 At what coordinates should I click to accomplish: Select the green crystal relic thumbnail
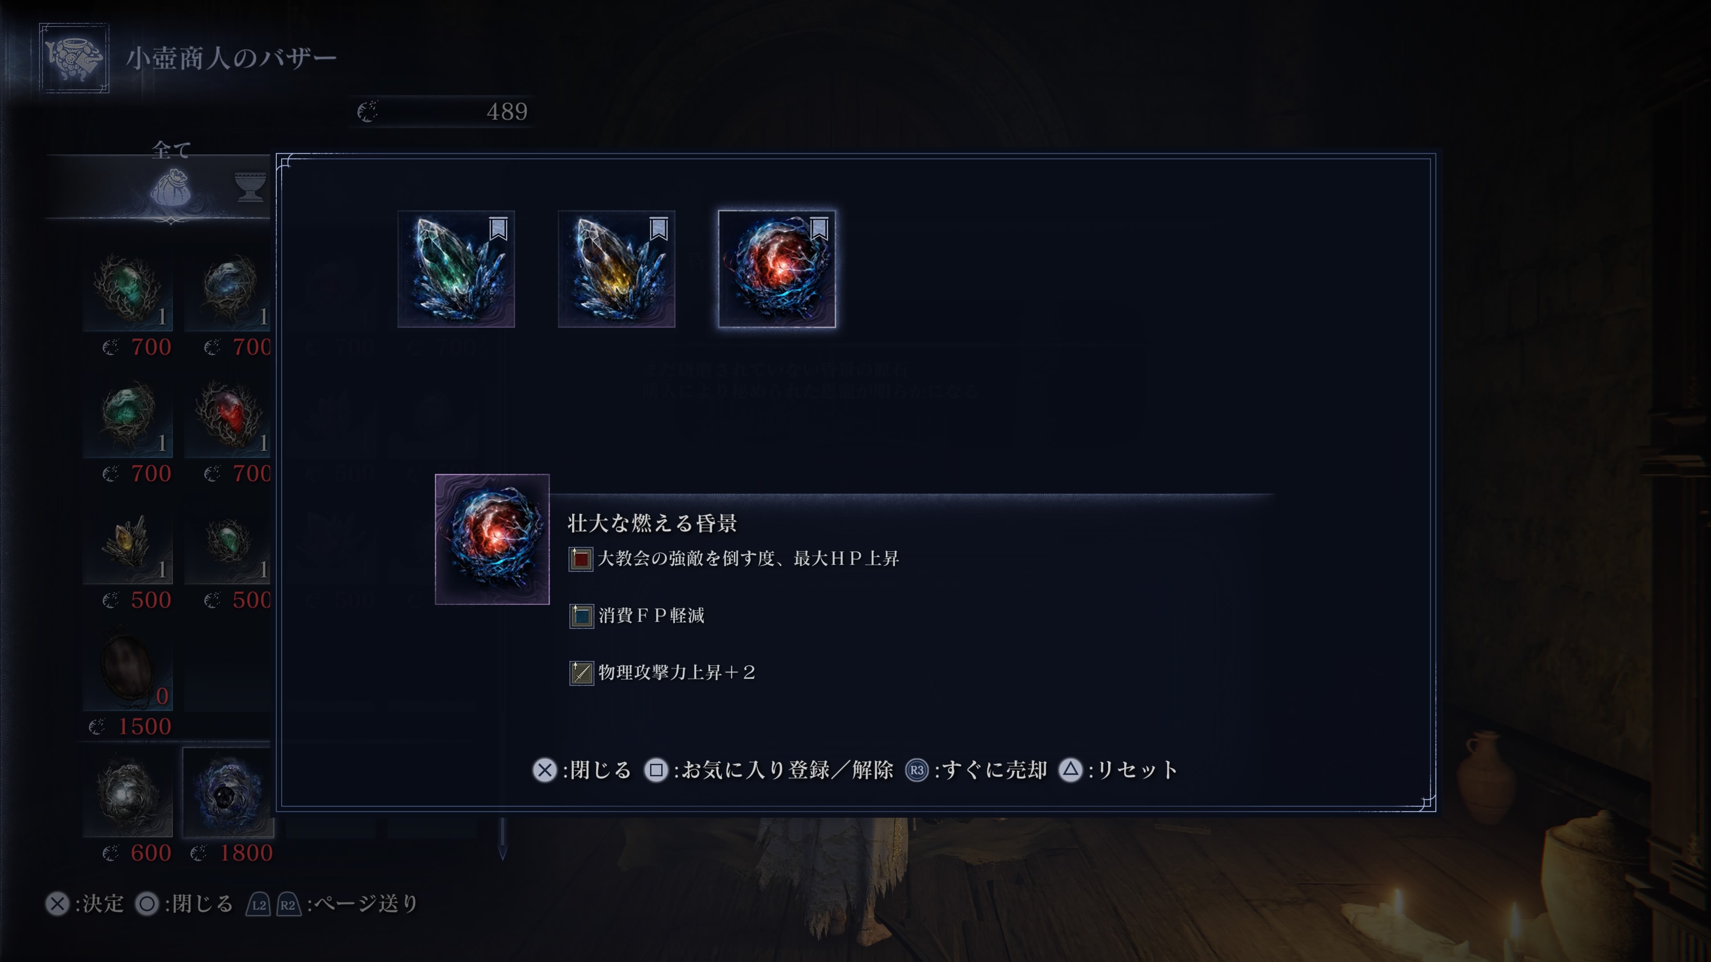(x=456, y=269)
